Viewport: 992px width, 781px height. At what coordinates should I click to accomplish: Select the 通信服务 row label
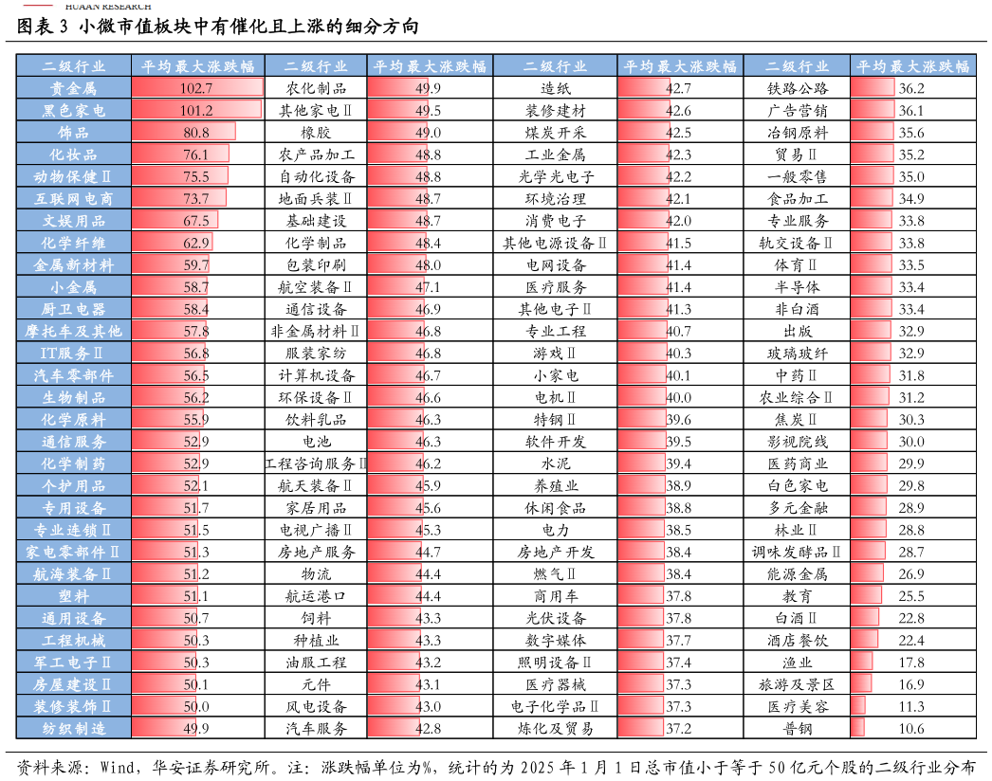[74, 442]
